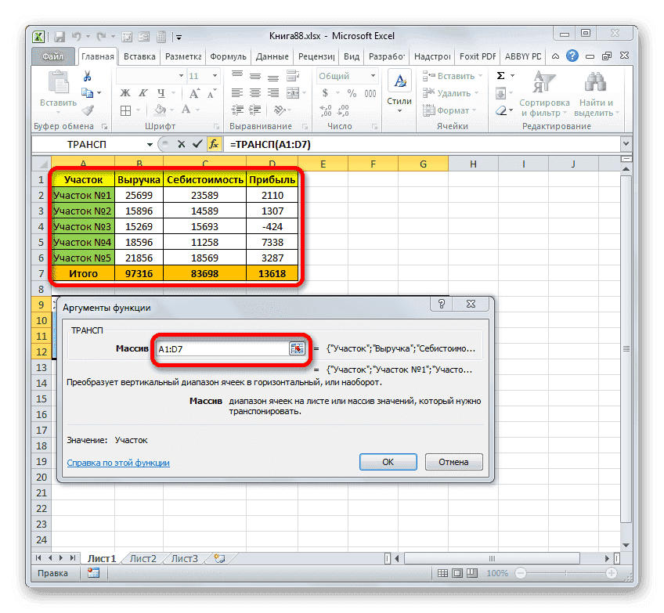Collapse the range selector icon in Массив field
Viewport: 664px width, 613px height.
(298, 348)
